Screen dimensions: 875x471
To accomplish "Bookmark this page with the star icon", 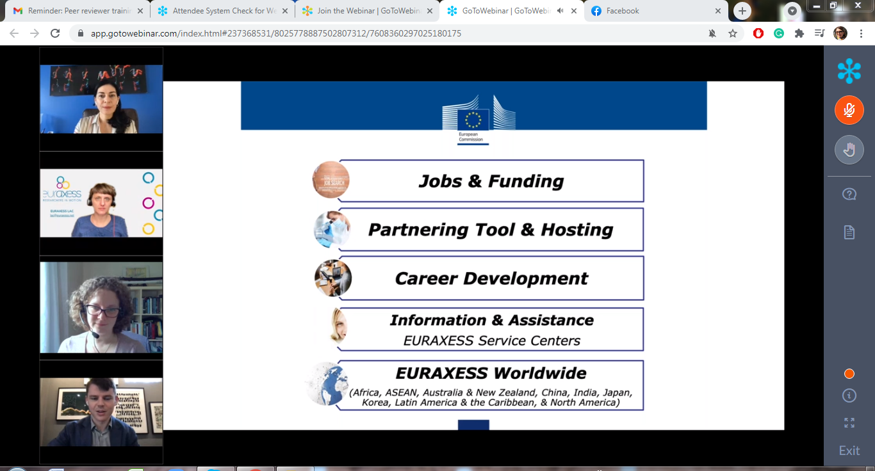I will (x=733, y=33).
